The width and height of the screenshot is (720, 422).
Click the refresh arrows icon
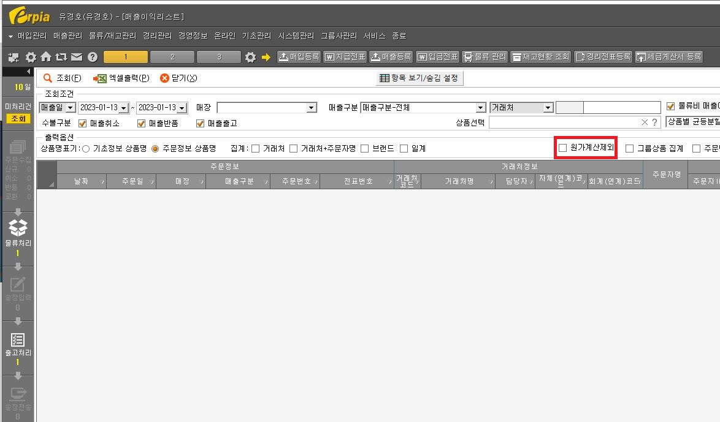click(61, 57)
